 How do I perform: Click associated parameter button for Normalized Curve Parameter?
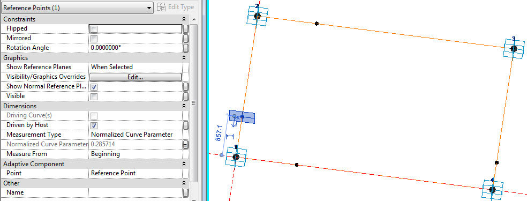coord(185,145)
